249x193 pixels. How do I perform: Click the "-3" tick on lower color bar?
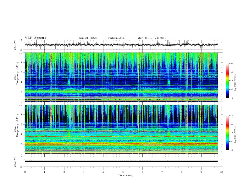point(232,116)
